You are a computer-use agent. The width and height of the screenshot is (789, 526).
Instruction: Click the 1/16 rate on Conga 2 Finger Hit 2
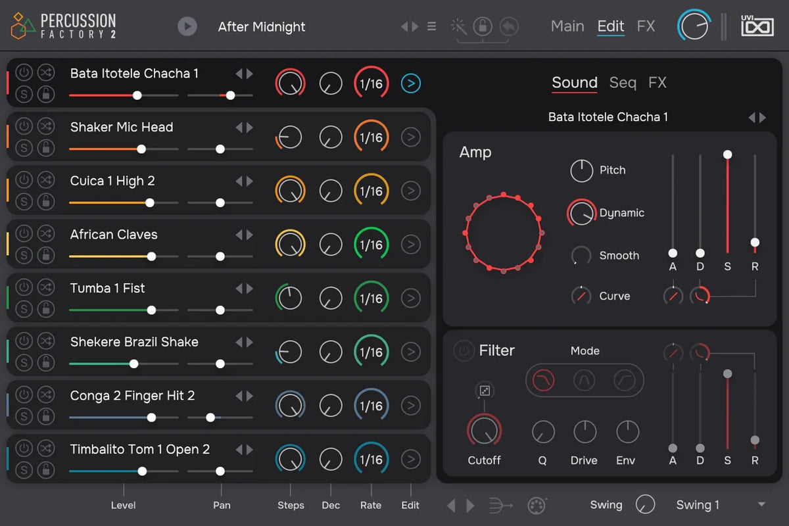371,406
